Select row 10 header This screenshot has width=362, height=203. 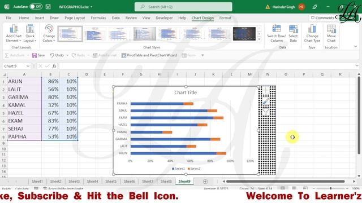point(4,149)
